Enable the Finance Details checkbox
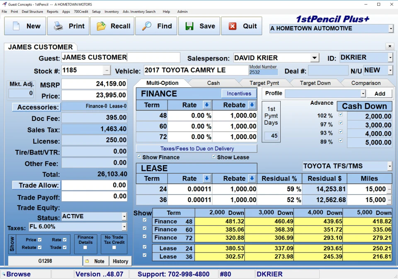Viewport: 398px width, 279px height. tap(85, 247)
